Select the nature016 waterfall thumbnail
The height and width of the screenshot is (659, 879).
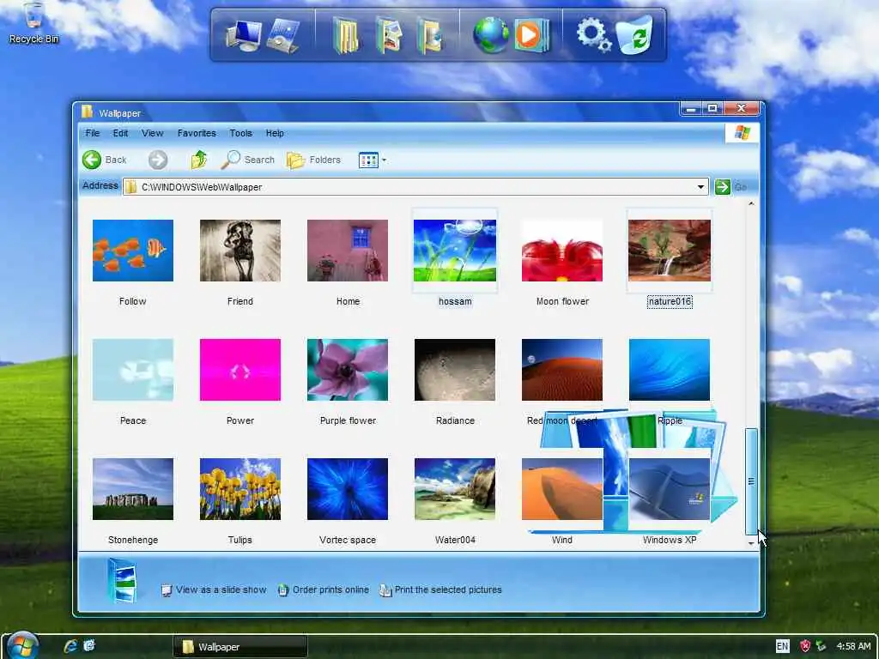tap(670, 251)
